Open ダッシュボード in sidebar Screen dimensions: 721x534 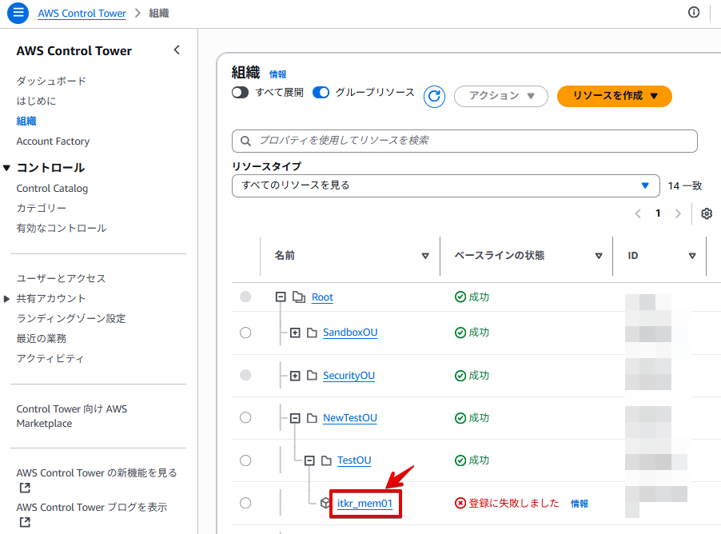51,81
